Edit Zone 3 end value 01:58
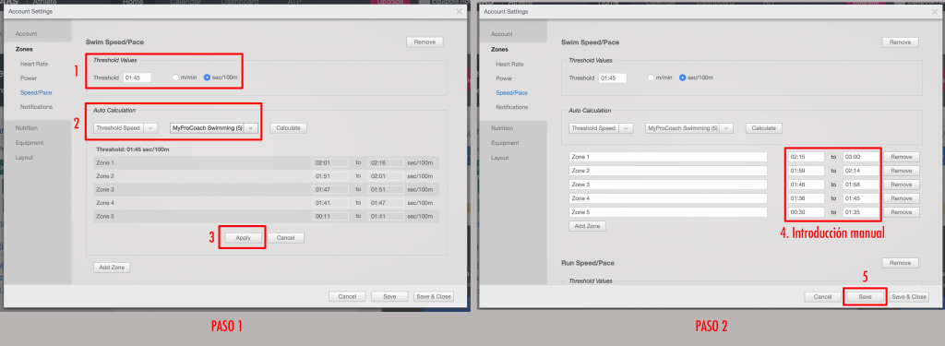The image size is (945, 346). (x=861, y=185)
